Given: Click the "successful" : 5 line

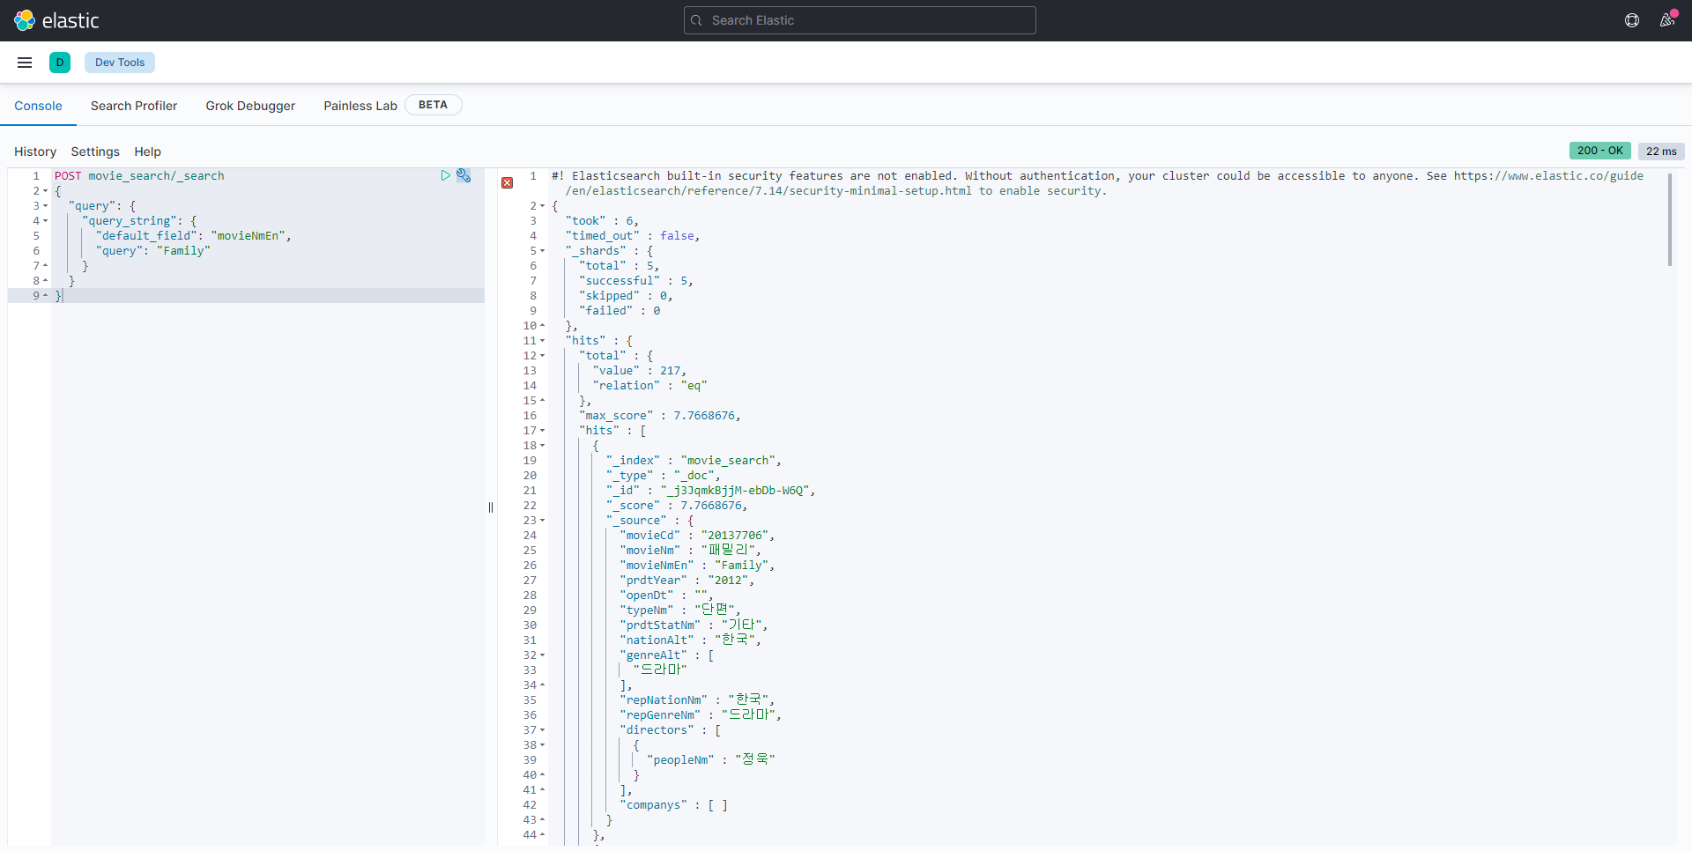Looking at the screenshot, I should pos(636,281).
